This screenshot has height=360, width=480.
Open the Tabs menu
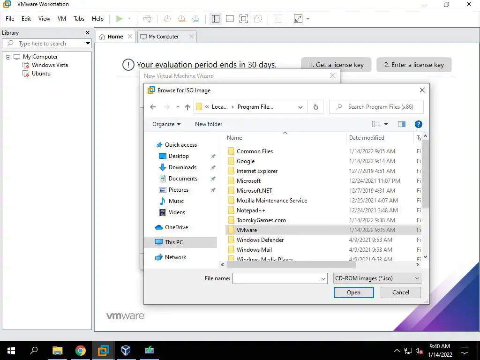tap(79, 19)
